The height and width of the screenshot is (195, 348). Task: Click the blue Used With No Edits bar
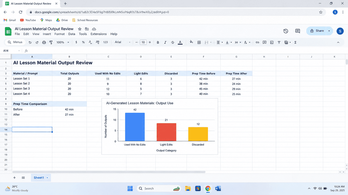(135, 127)
